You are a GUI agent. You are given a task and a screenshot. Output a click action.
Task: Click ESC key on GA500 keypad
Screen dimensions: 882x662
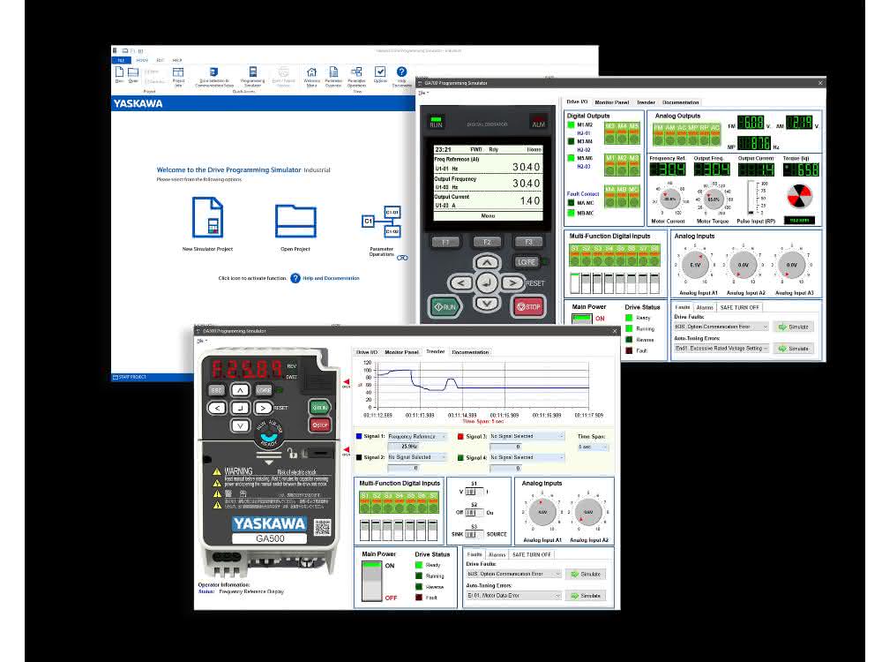[217, 390]
